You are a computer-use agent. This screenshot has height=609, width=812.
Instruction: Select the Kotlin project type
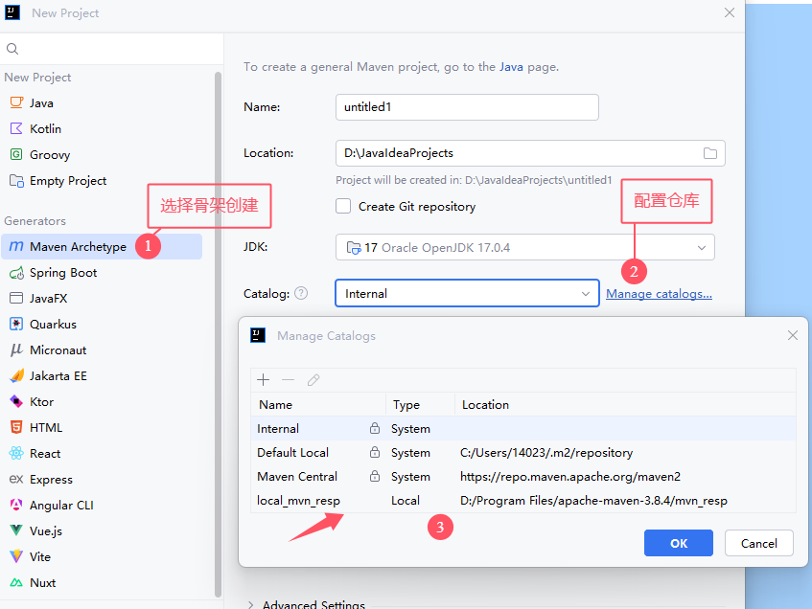click(102, 129)
